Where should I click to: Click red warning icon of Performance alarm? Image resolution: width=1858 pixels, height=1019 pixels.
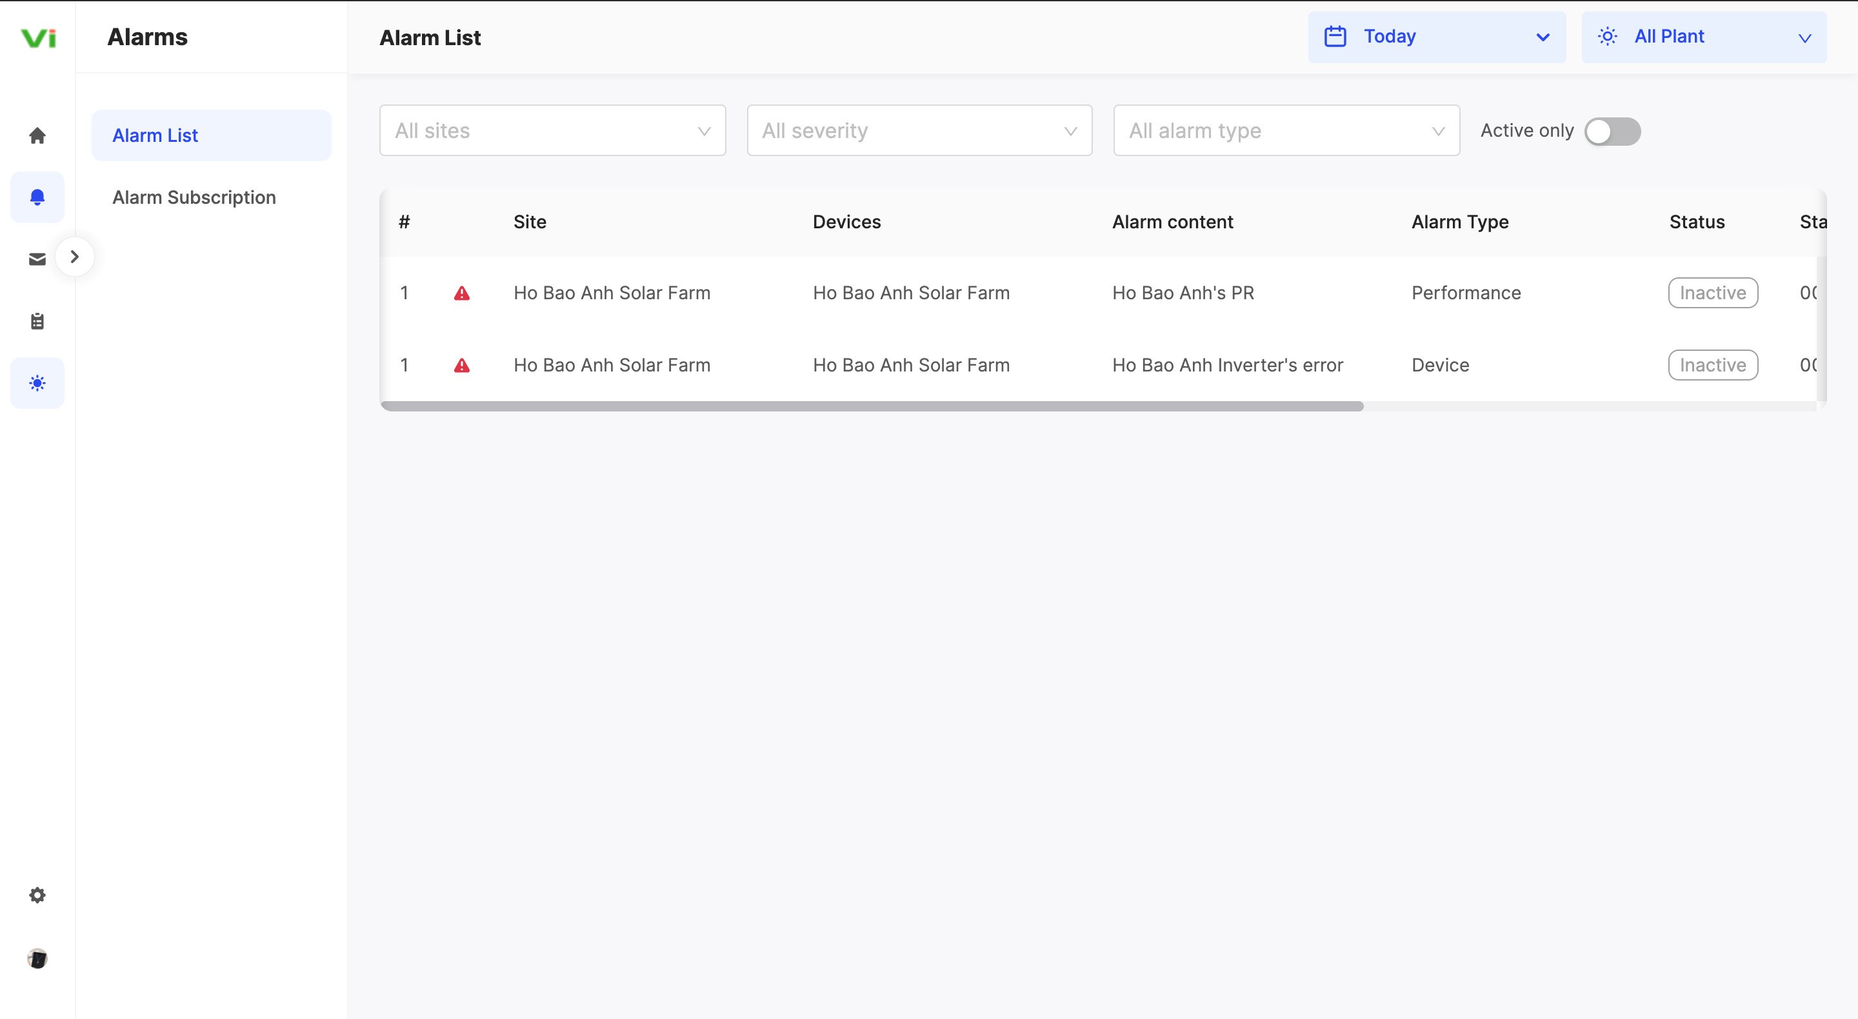tap(462, 293)
